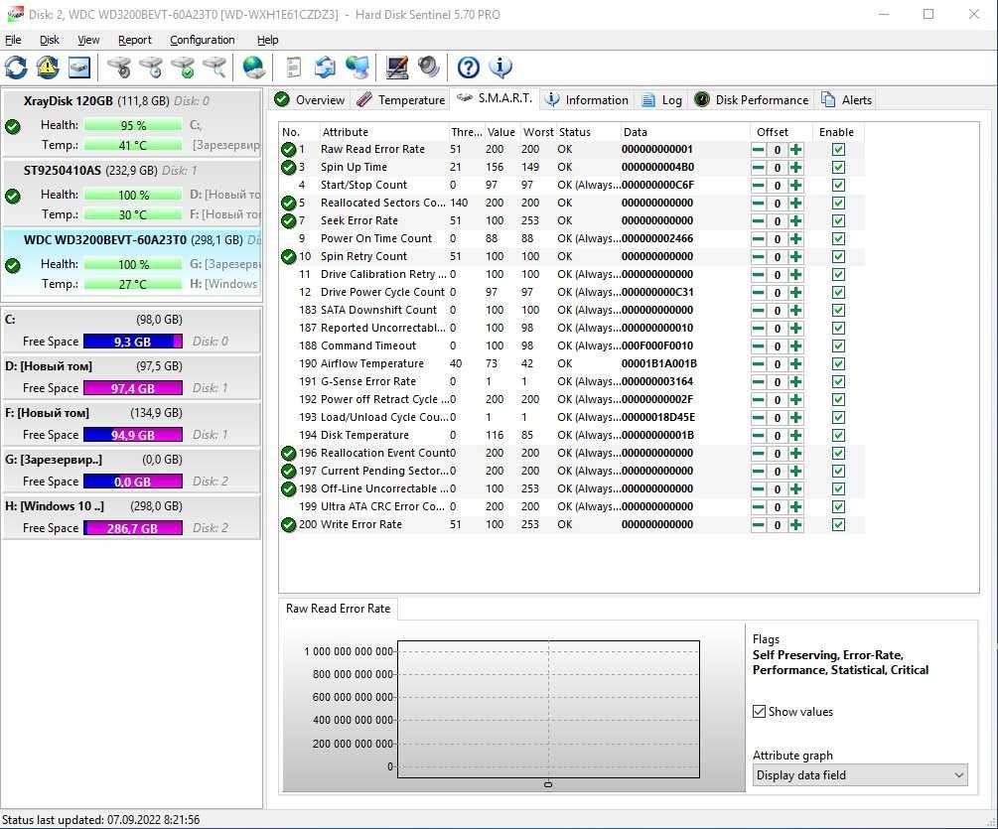Switch to the Log tab

click(x=662, y=100)
